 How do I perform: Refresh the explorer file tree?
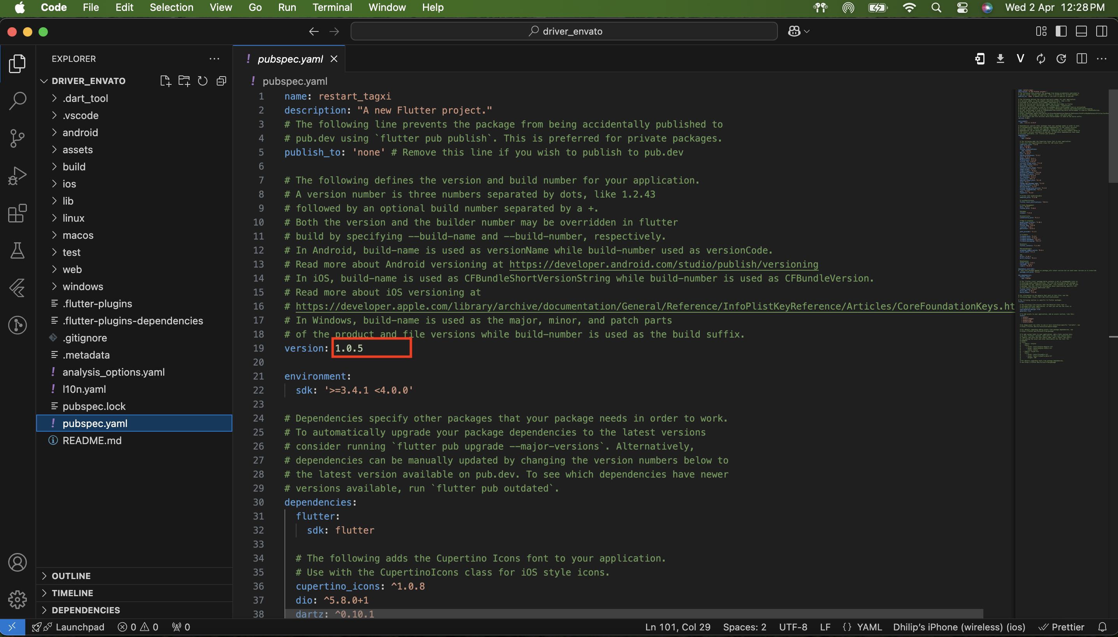point(202,81)
